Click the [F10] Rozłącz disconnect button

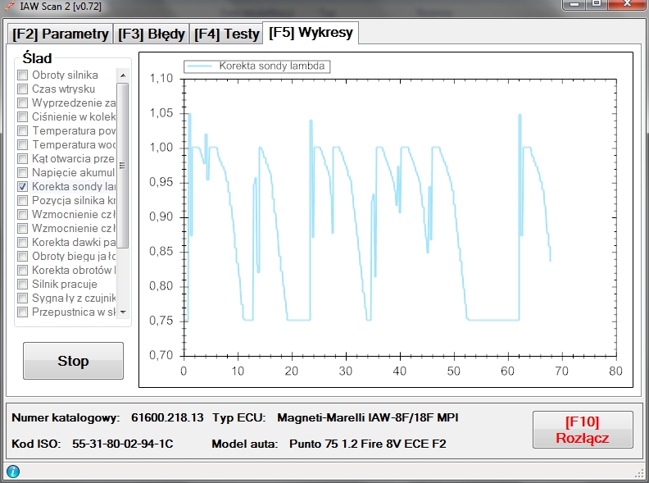coord(582,430)
